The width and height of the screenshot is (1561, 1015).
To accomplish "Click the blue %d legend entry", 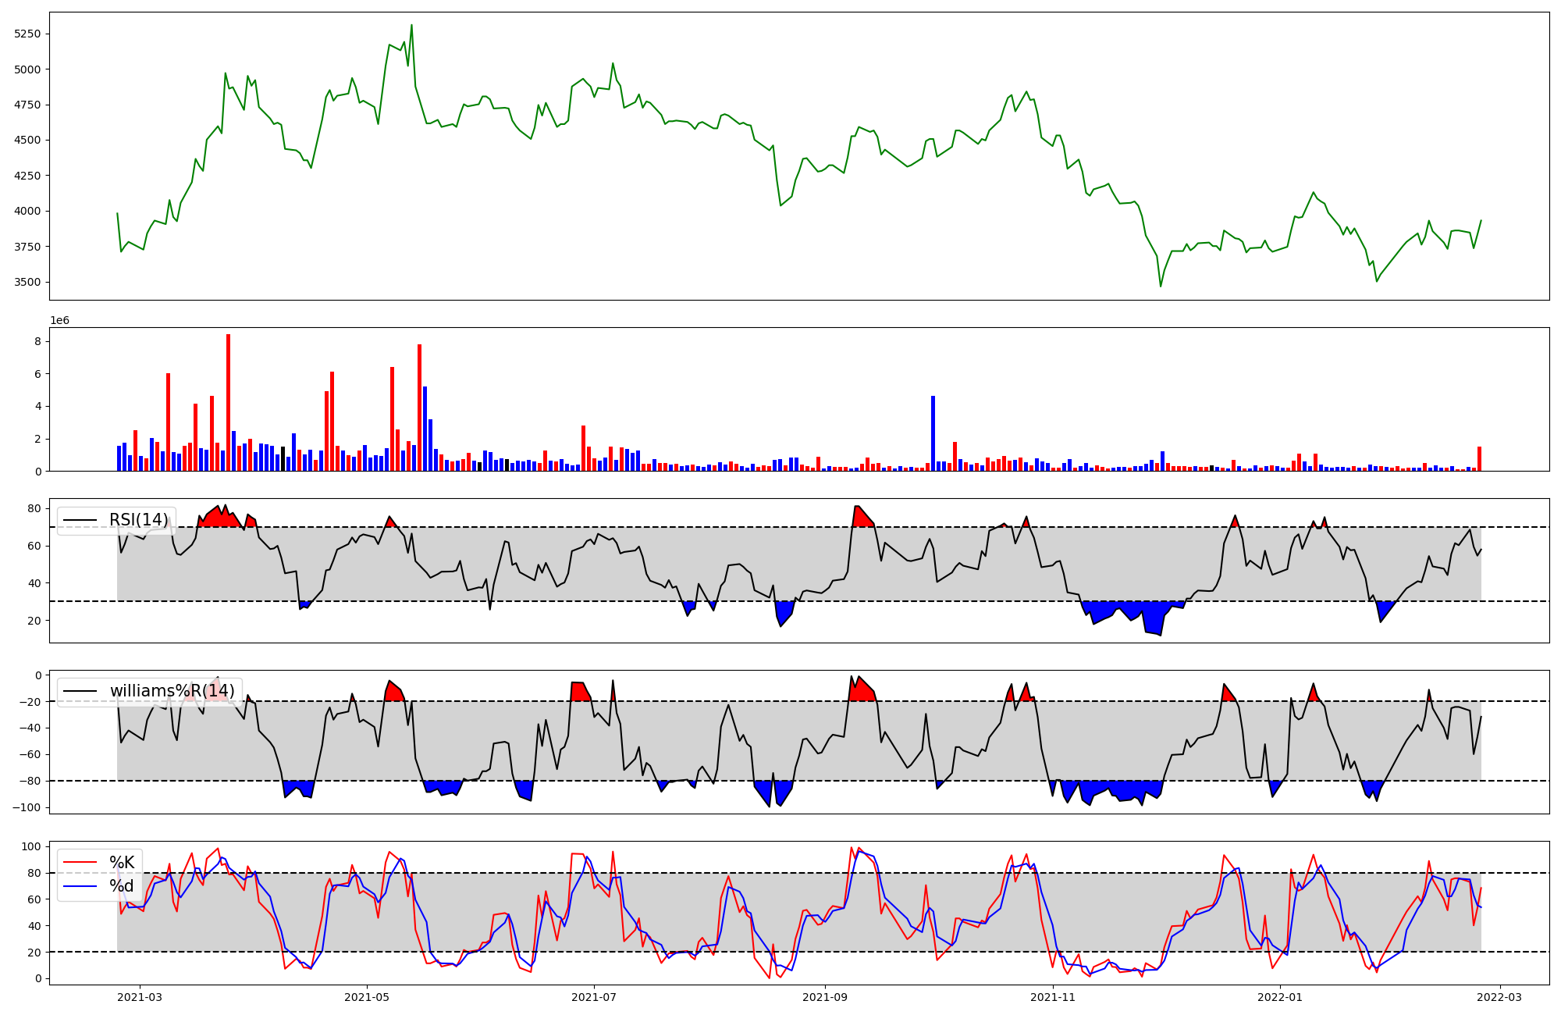I will (121, 886).
